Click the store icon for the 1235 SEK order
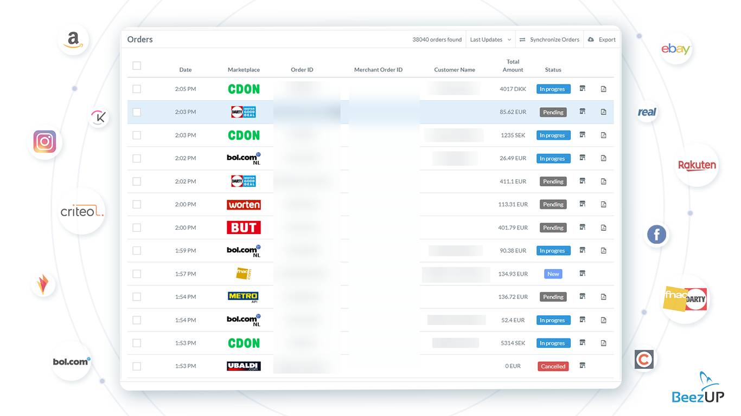Screen dimensions: 741x416 pyautogui.click(x=583, y=135)
